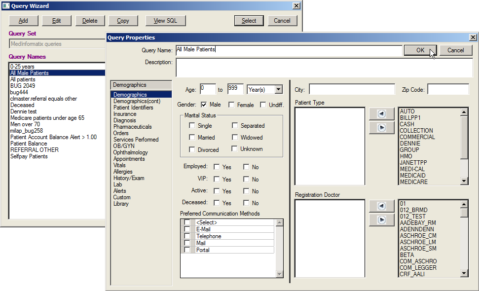
Task: Click the Registration Doctor move-left arrow button
Action: point(381,206)
